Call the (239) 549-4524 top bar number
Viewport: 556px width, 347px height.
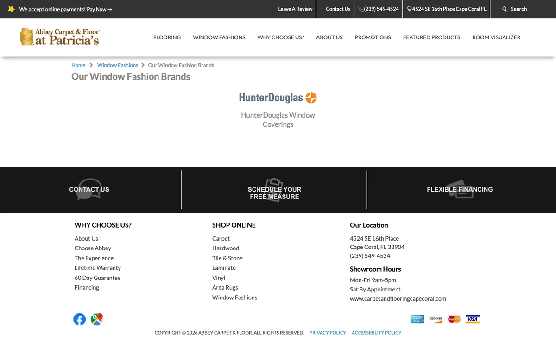381,9
